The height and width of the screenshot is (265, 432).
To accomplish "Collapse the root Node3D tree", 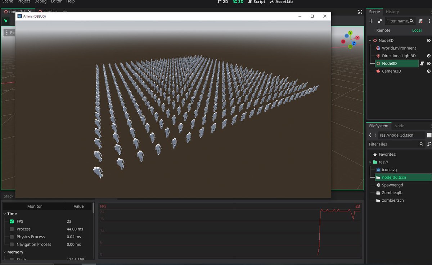I will point(370,41).
